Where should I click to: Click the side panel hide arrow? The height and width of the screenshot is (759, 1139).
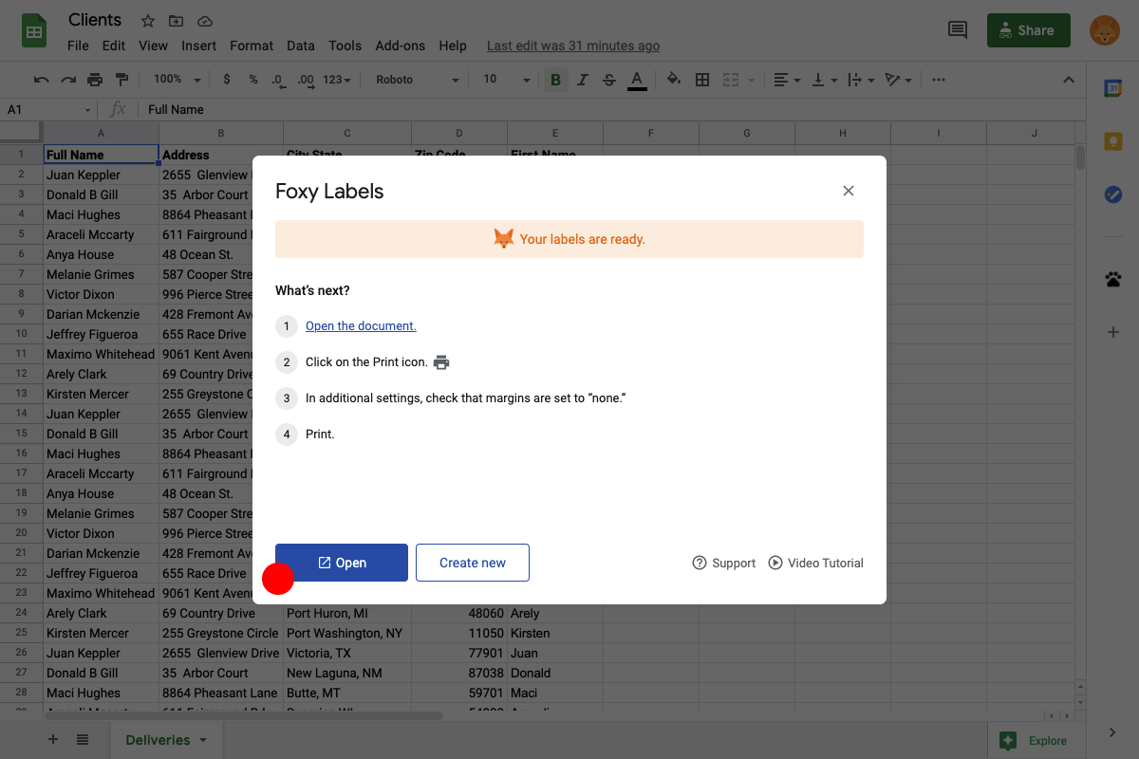pos(1113,732)
